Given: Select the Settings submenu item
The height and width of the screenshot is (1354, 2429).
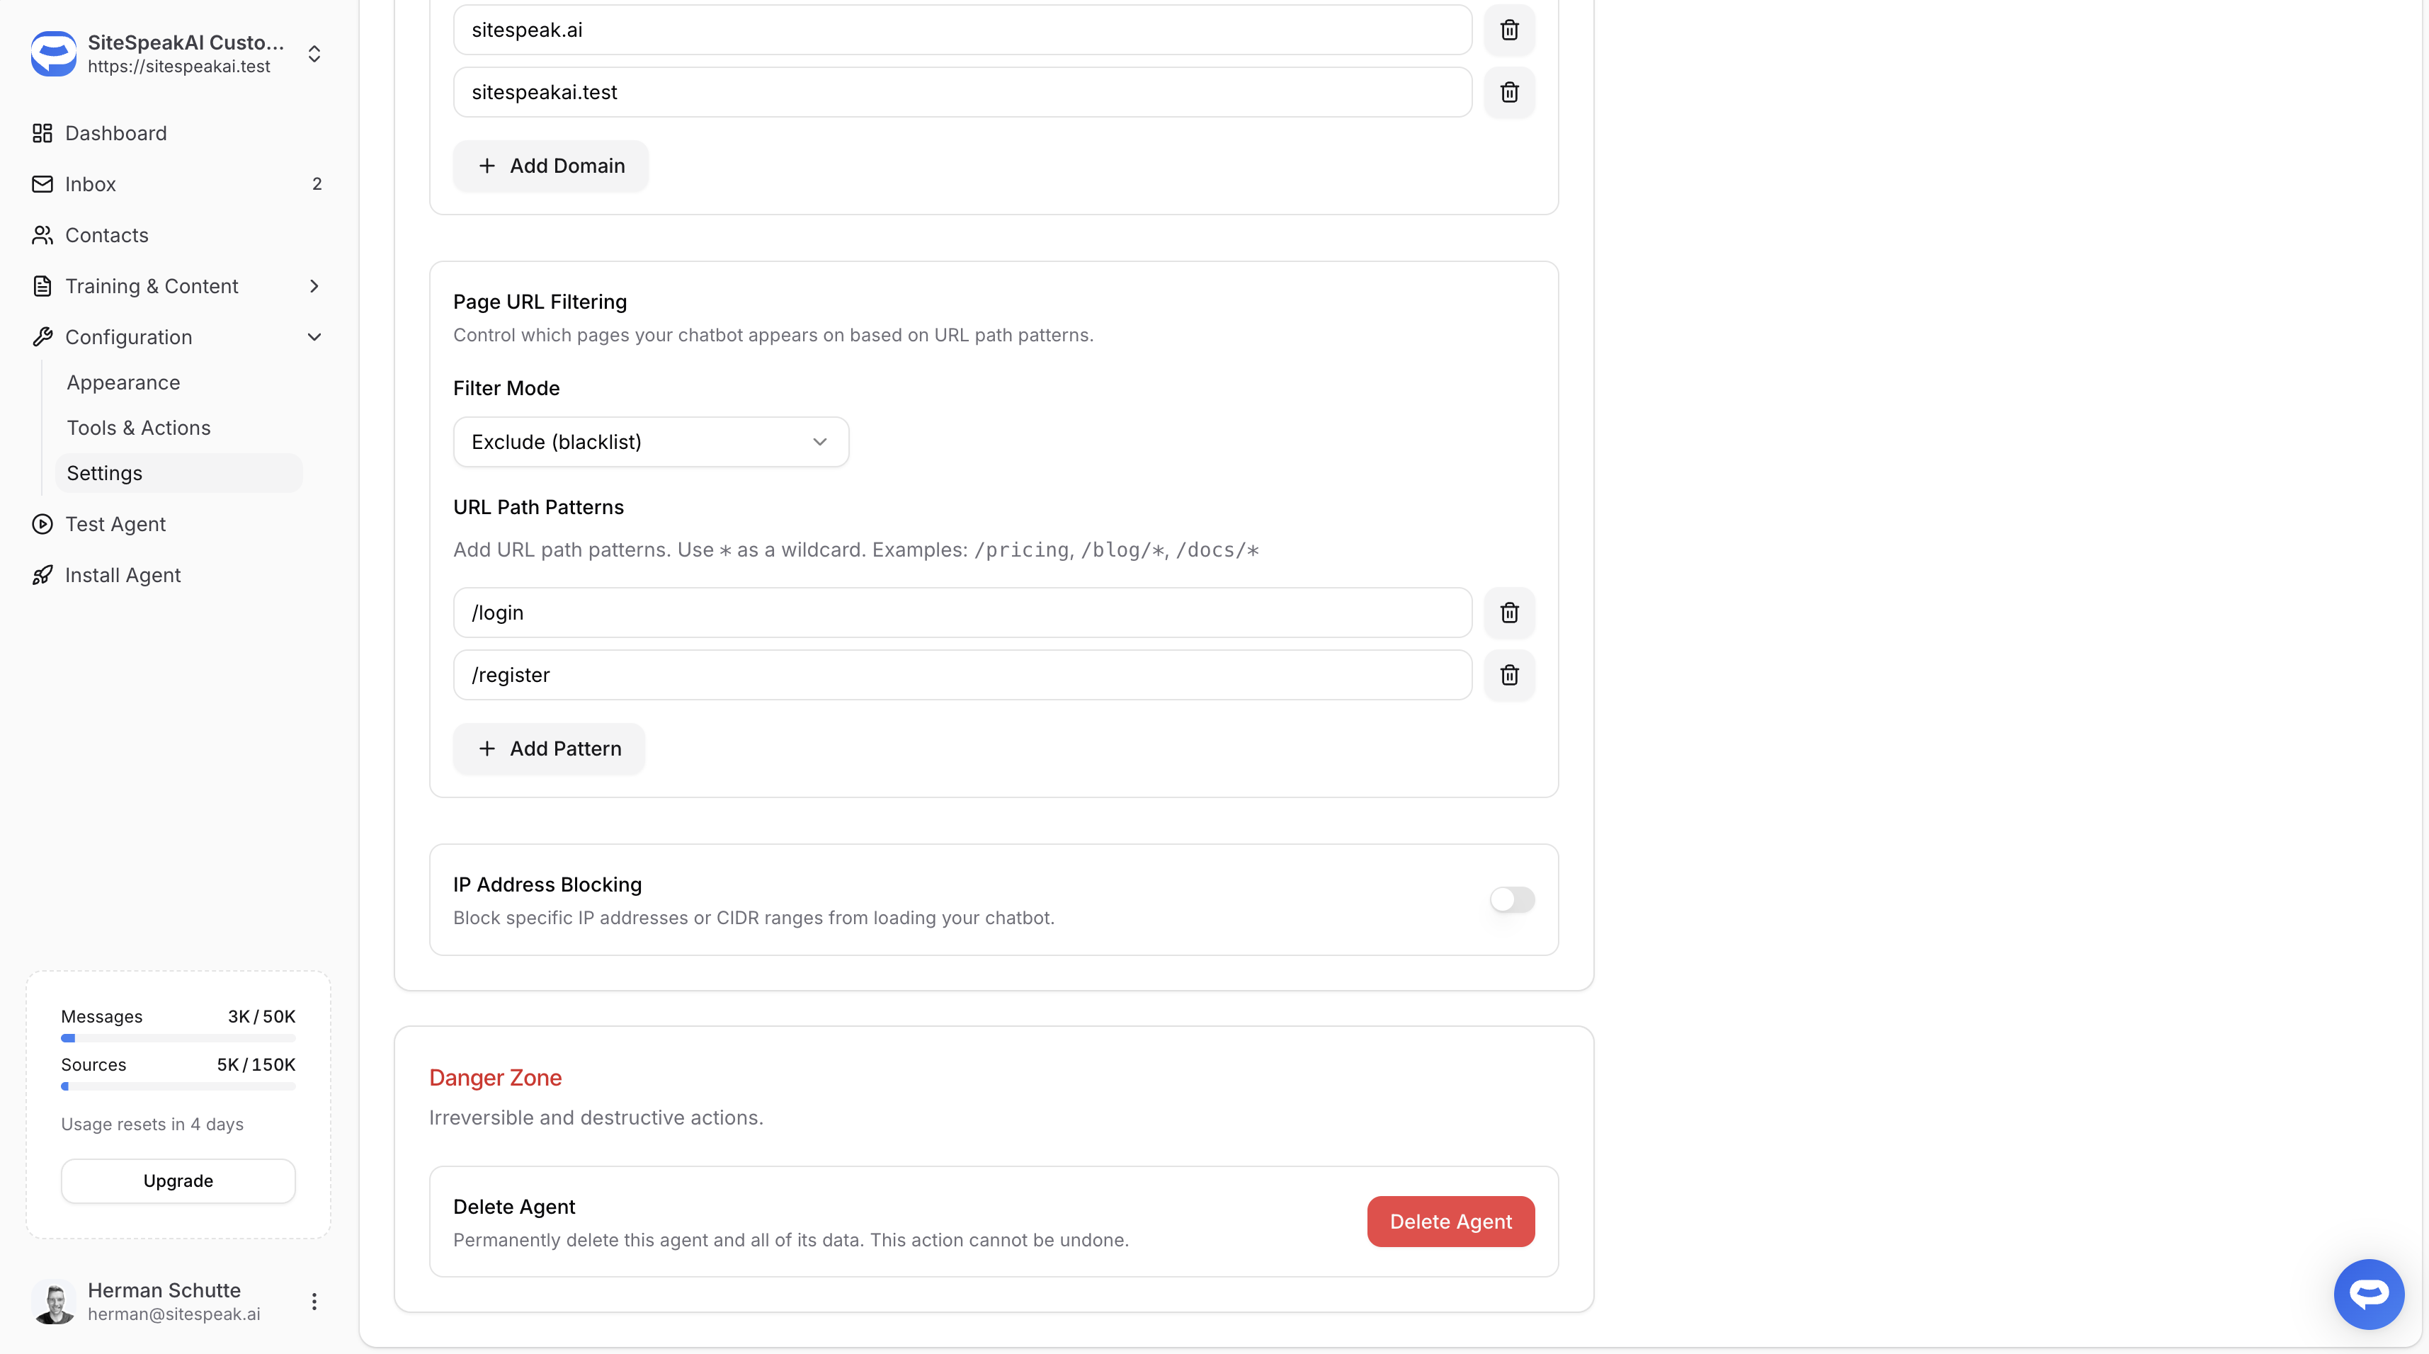Looking at the screenshot, I should (178, 473).
